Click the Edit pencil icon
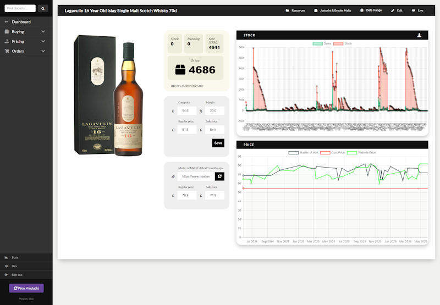440x305 pixels. click(393, 10)
